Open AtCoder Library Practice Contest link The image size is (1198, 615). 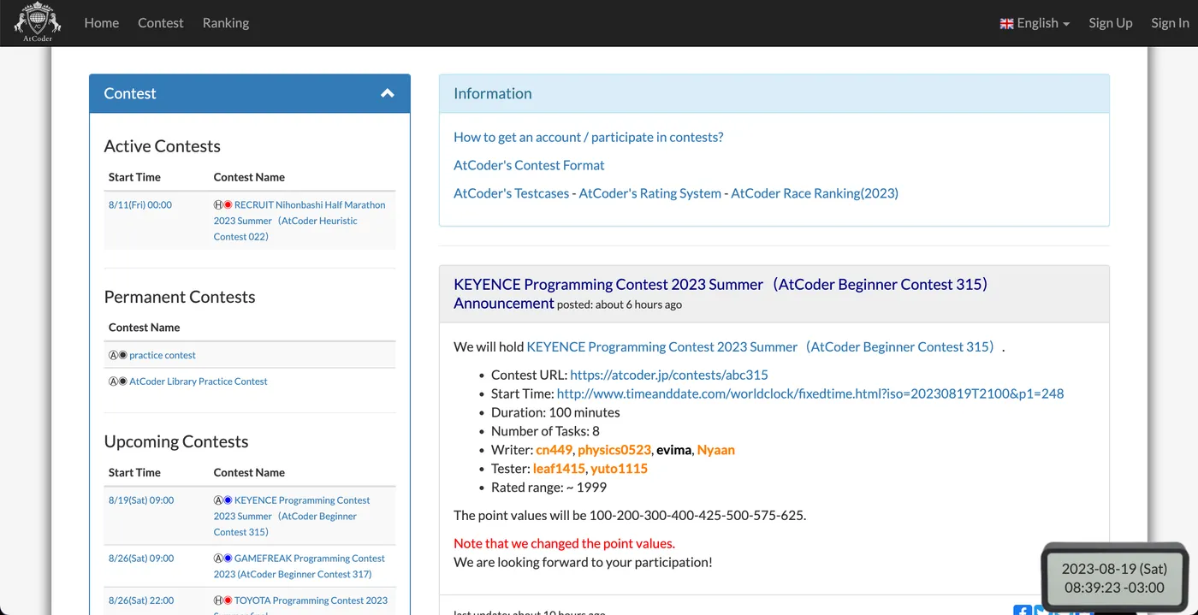coord(199,381)
